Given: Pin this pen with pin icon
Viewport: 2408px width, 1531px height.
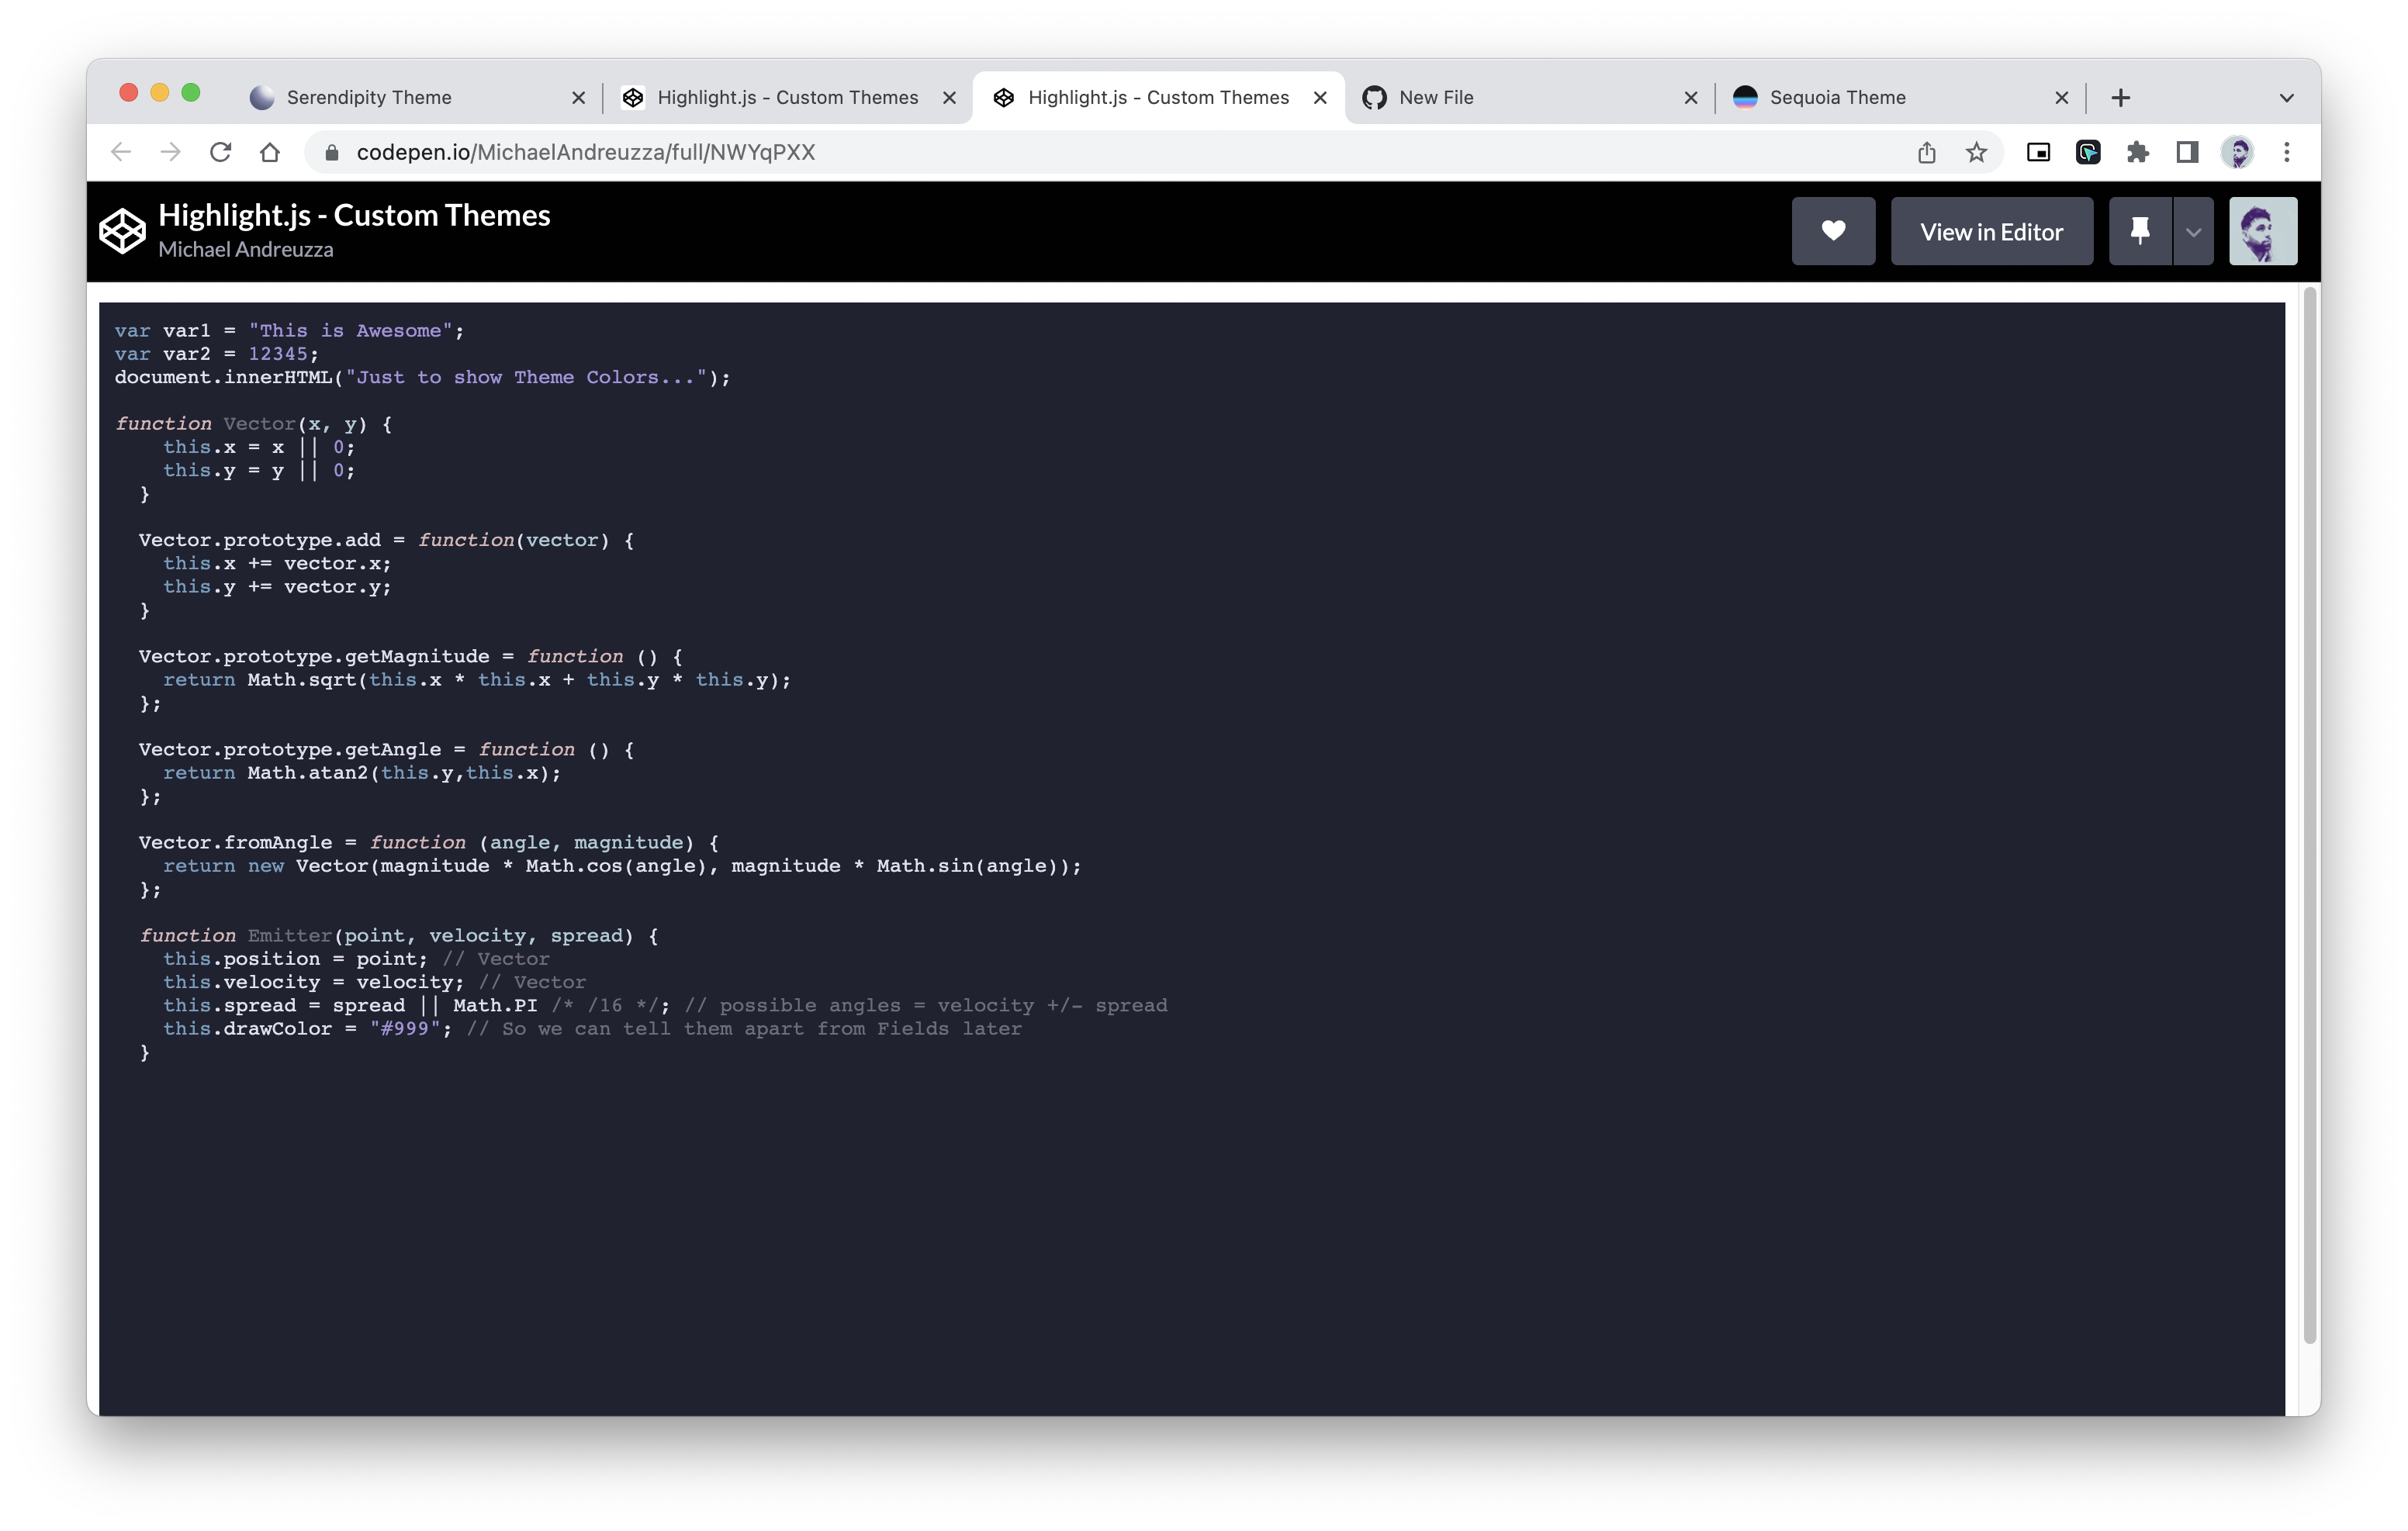Looking at the screenshot, I should pyautogui.click(x=2139, y=231).
